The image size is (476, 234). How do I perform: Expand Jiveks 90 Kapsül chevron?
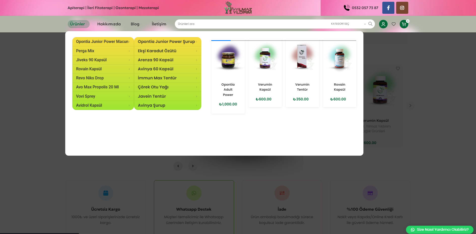(x=129, y=60)
